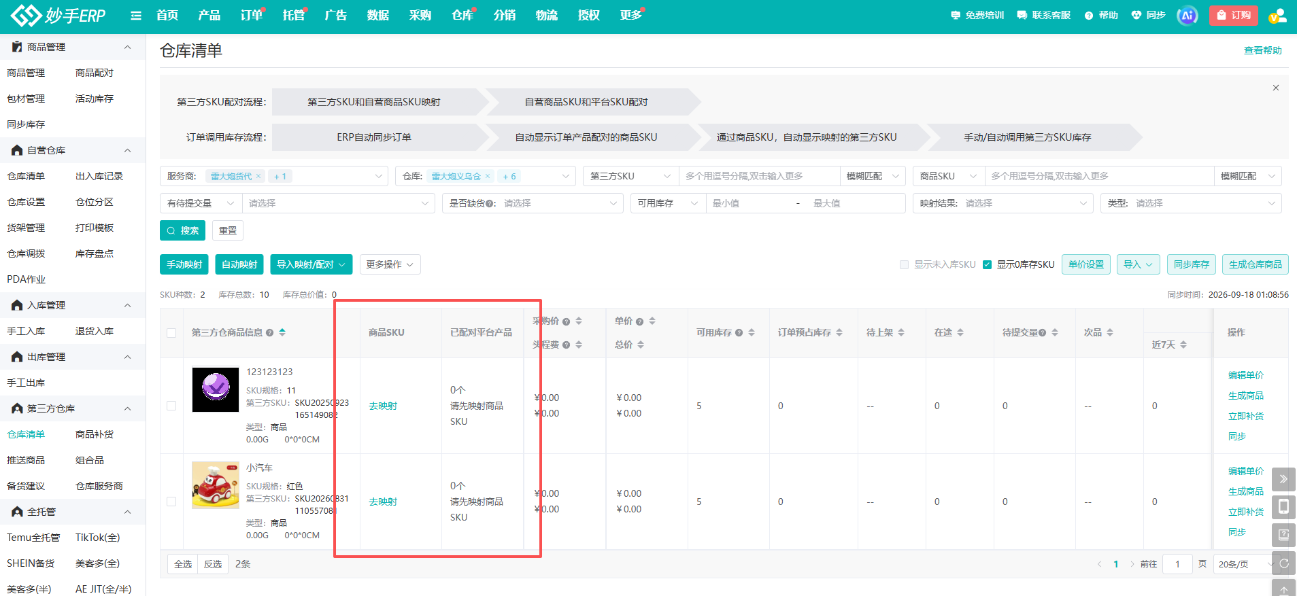Viewport: 1297px width, 596px height.
Task: Toggle 显示0库存SKU checkbox
Action: click(x=987, y=264)
